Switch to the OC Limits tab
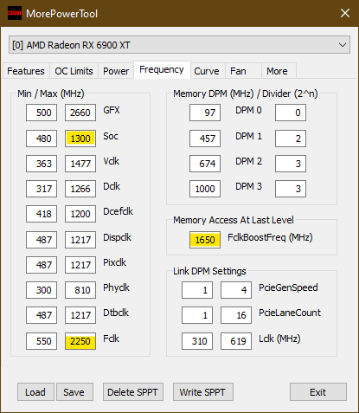This screenshot has height=413, width=359. pos(74,71)
